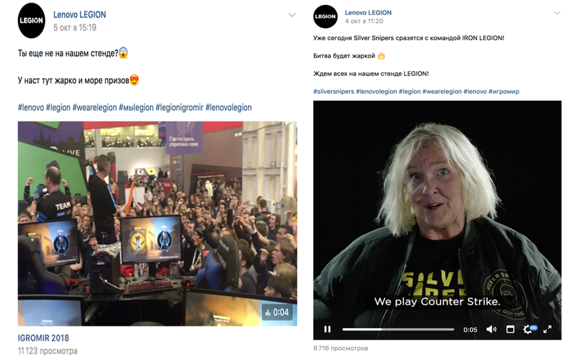Click the #игромир hashtag
Image resolution: width=569 pixels, height=357 pixels.
pos(504,91)
